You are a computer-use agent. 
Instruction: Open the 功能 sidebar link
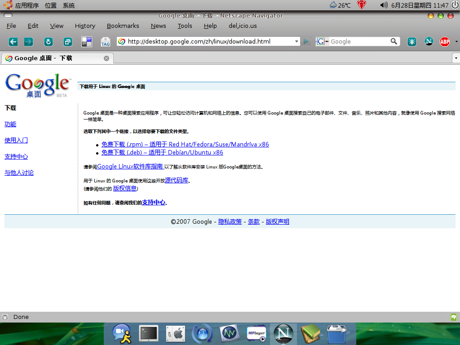point(10,124)
